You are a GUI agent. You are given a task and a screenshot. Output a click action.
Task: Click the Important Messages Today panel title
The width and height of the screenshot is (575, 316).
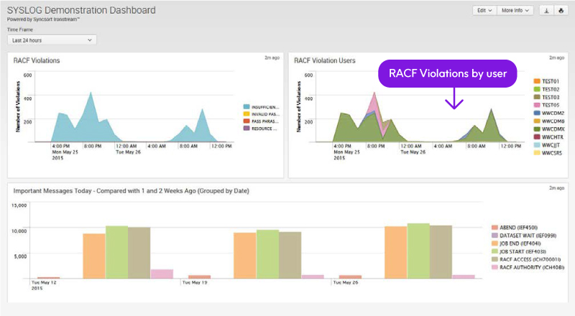(132, 190)
